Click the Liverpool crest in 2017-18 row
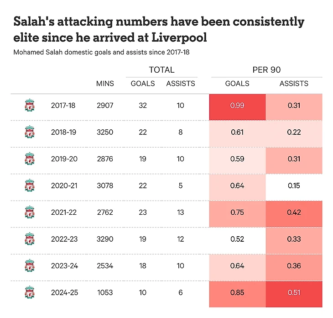Screen dimensions: 333x318 click(x=30, y=105)
